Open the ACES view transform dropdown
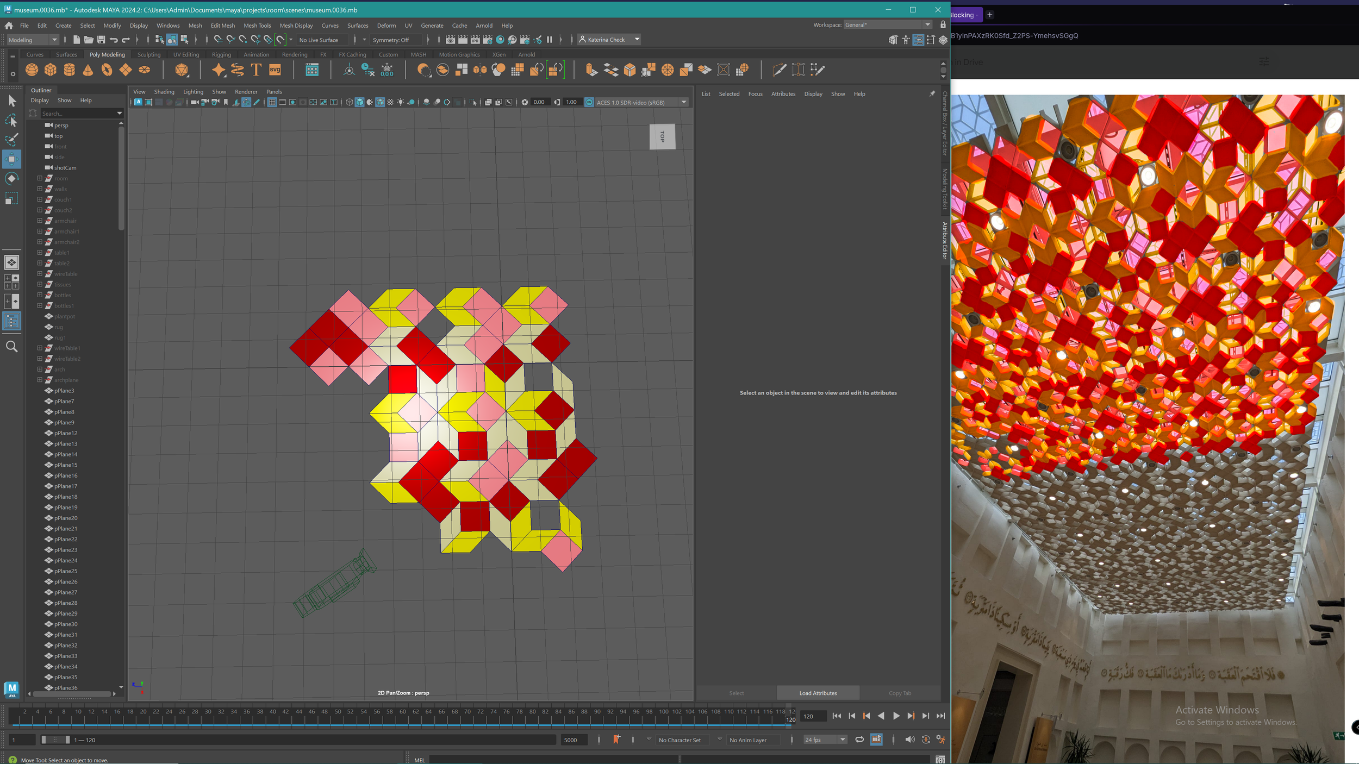The width and height of the screenshot is (1359, 764). tap(684, 102)
